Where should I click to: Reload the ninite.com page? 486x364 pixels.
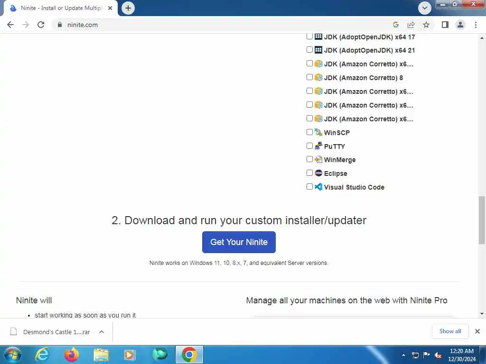(41, 25)
